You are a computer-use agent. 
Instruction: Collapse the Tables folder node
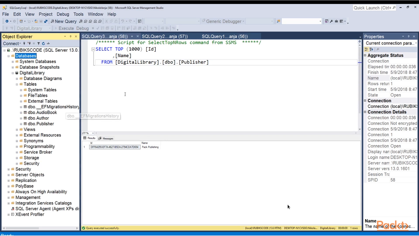point(17,84)
